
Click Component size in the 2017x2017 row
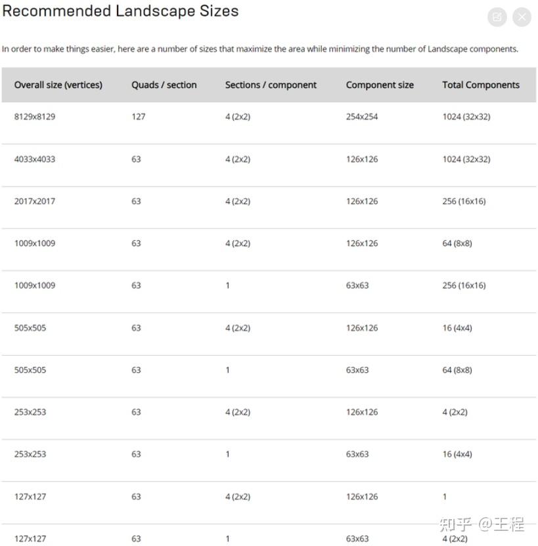362,201
